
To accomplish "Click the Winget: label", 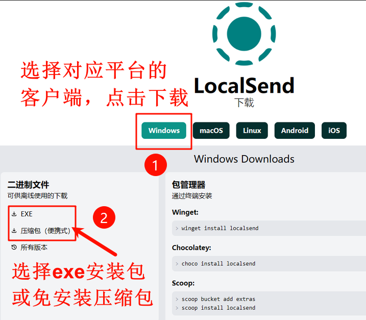I will click(x=185, y=212).
